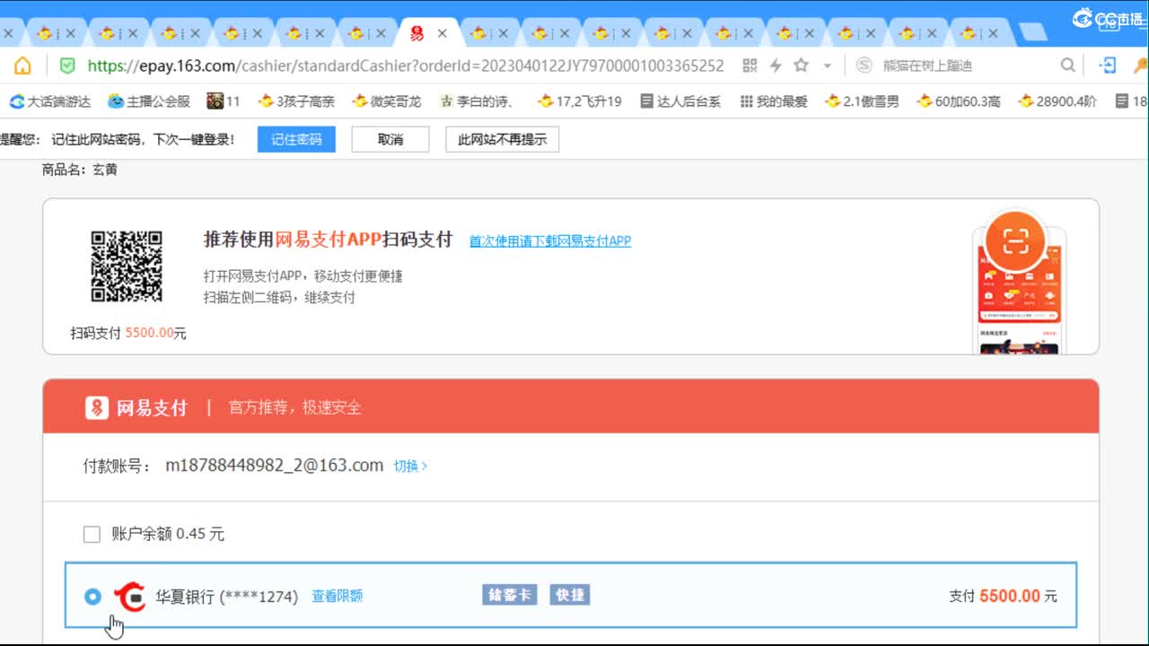Screen dimensions: 1149x646
Task: Open the 首次使用请下载网易支付APP link
Action: (550, 240)
